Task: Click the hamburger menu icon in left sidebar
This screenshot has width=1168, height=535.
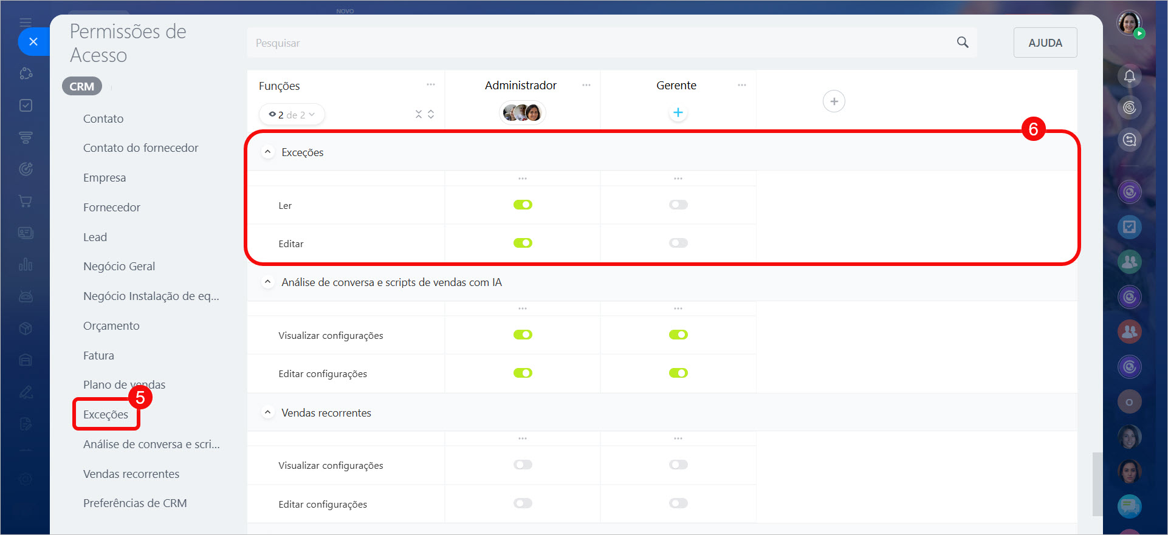Action: coord(26,22)
